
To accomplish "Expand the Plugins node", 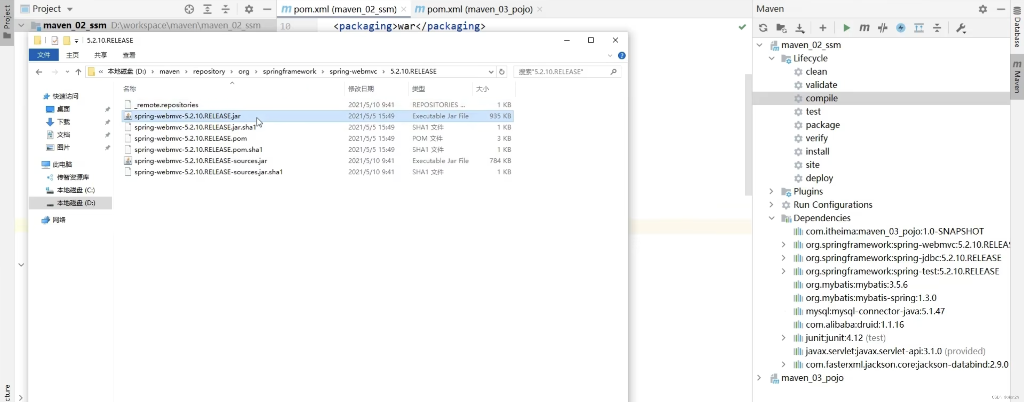I will tap(771, 191).
